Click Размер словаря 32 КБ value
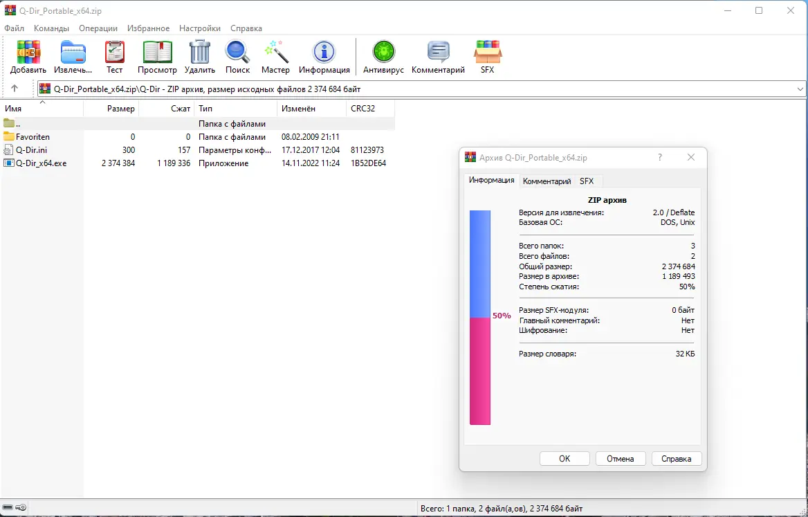This screenshot has height=517, width=808. pos(685,354)
